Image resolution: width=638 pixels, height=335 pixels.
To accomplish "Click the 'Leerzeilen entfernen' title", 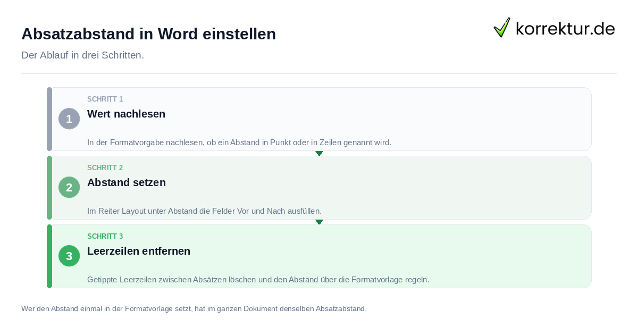I will pos(139,251).
